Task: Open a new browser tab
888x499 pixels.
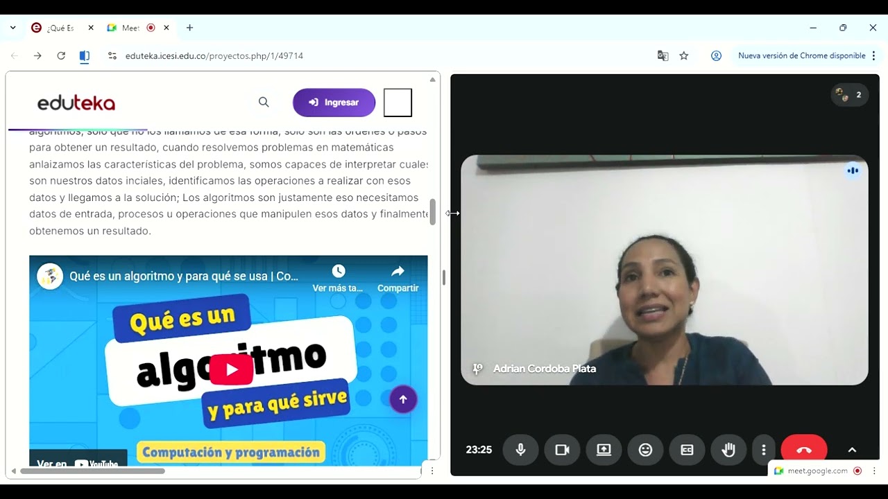Action: [x=189, y=28]
